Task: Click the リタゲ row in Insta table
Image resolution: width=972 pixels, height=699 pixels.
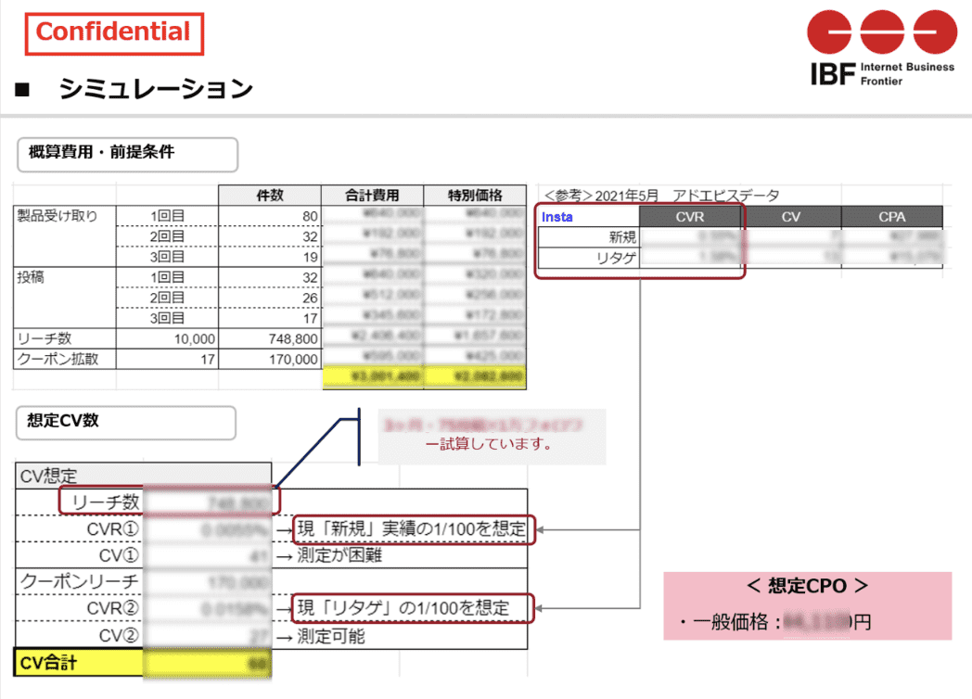Action: click(617, 258)
